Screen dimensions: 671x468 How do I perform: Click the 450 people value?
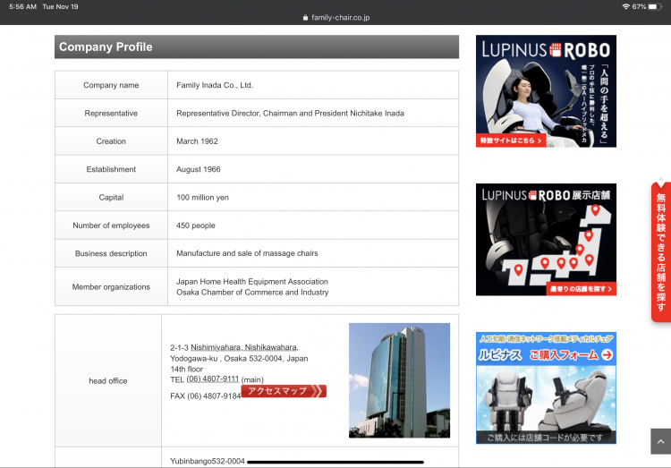[x=196, y=225]
